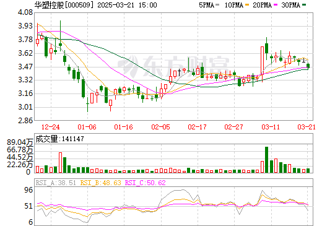Screen dimensions: 322x226
Task: Click the 01-06 date axis label
Action: pyautogui.click(x=87, y=127)
